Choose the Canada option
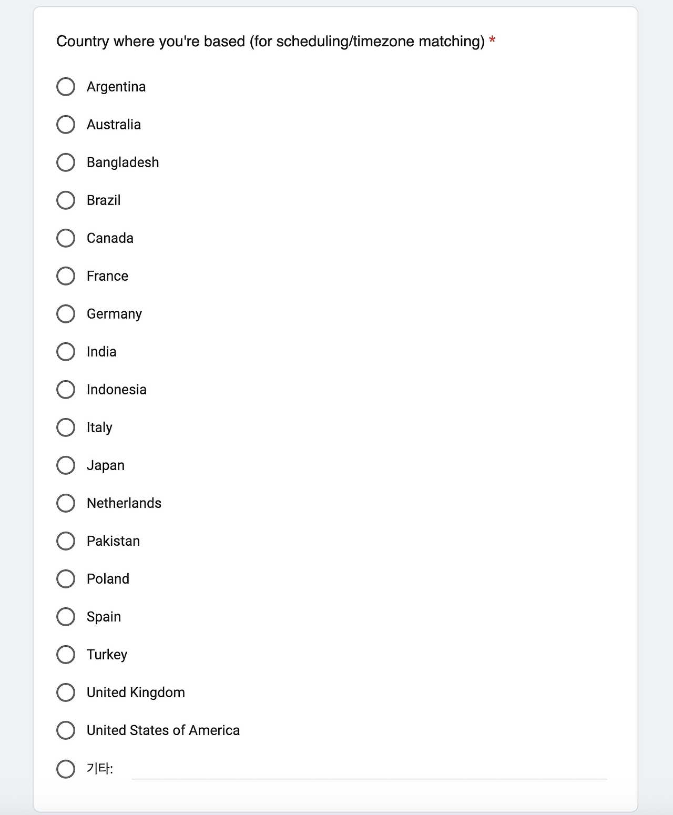The image size is (673, 815). [x=66, y=238]
